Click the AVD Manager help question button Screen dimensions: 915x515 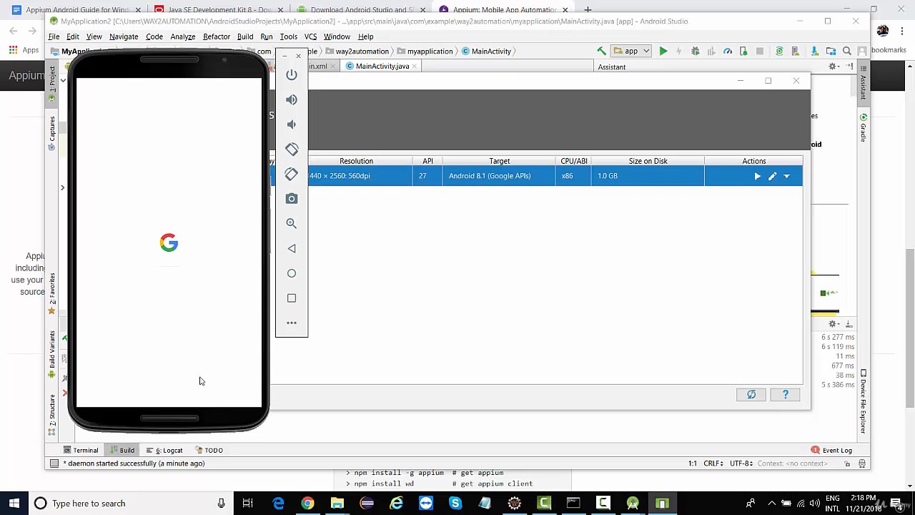point(786,395)
